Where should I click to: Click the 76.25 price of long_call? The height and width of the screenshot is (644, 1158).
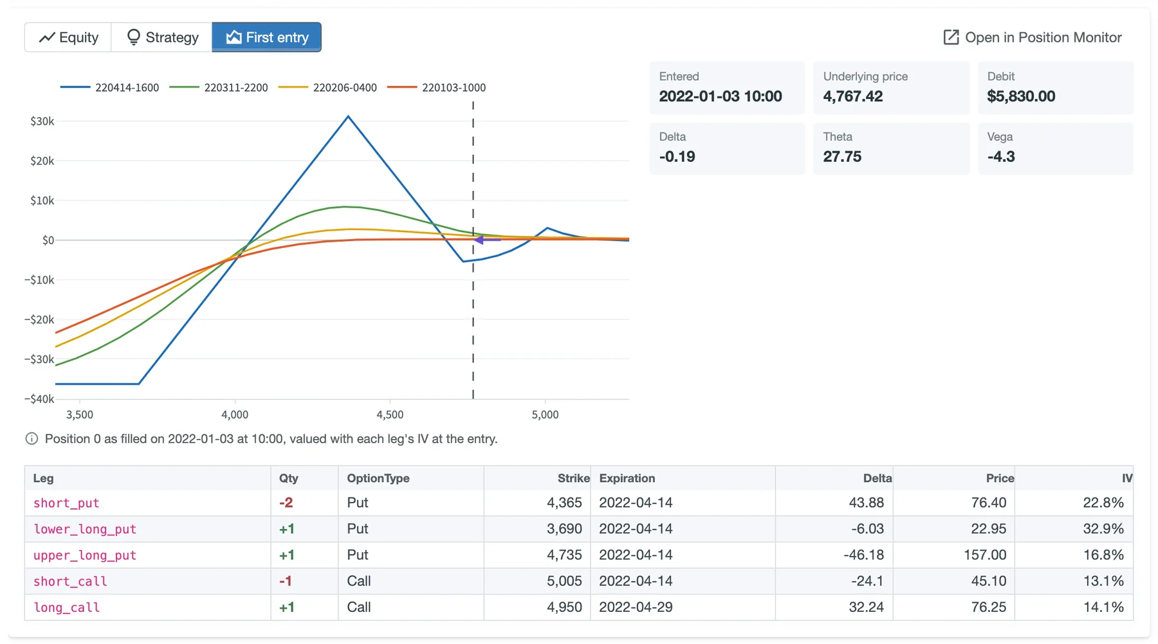pos(989,607)
